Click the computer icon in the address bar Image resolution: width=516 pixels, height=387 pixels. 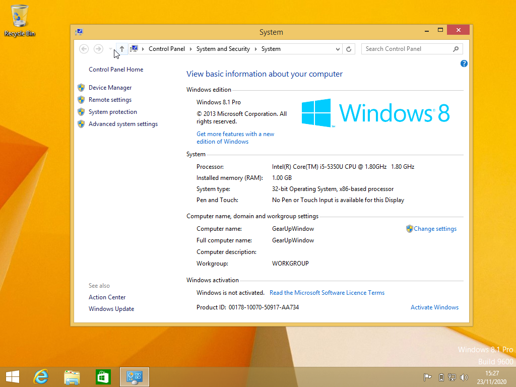point(134,49)
